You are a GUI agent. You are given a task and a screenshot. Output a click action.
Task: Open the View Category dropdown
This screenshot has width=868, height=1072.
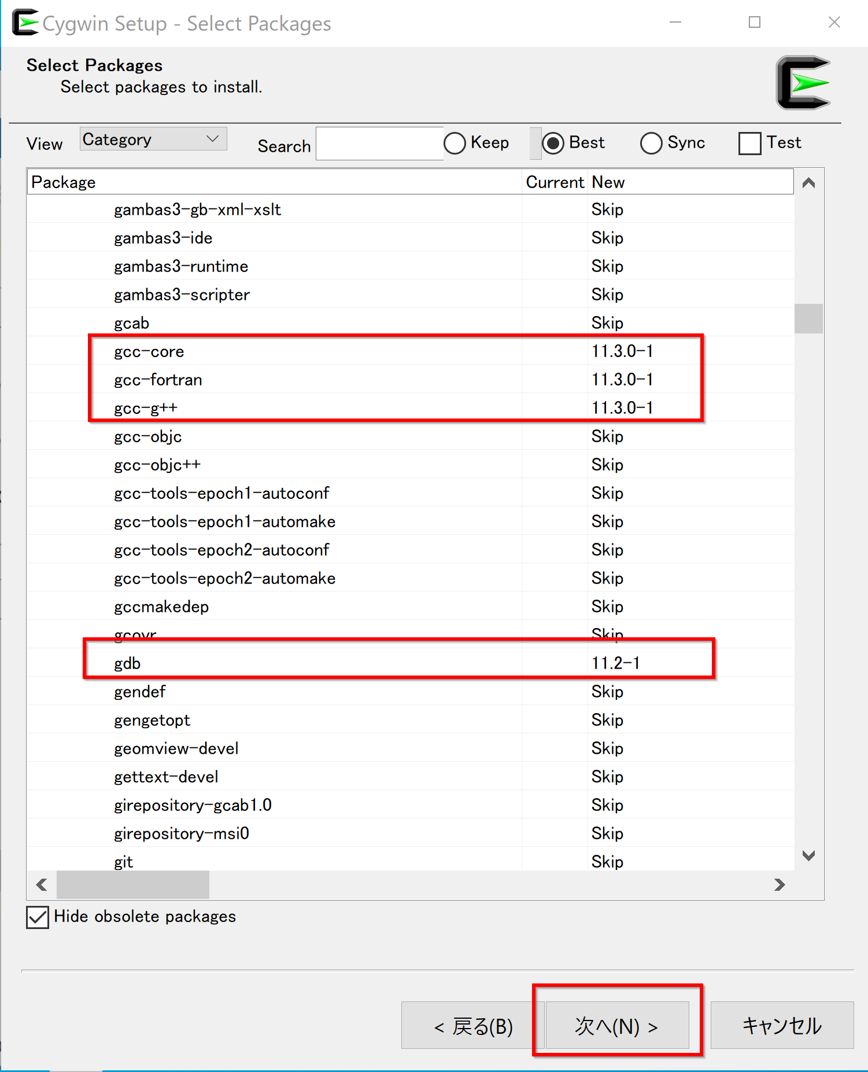pyautogui.click(x=153, y=139)
